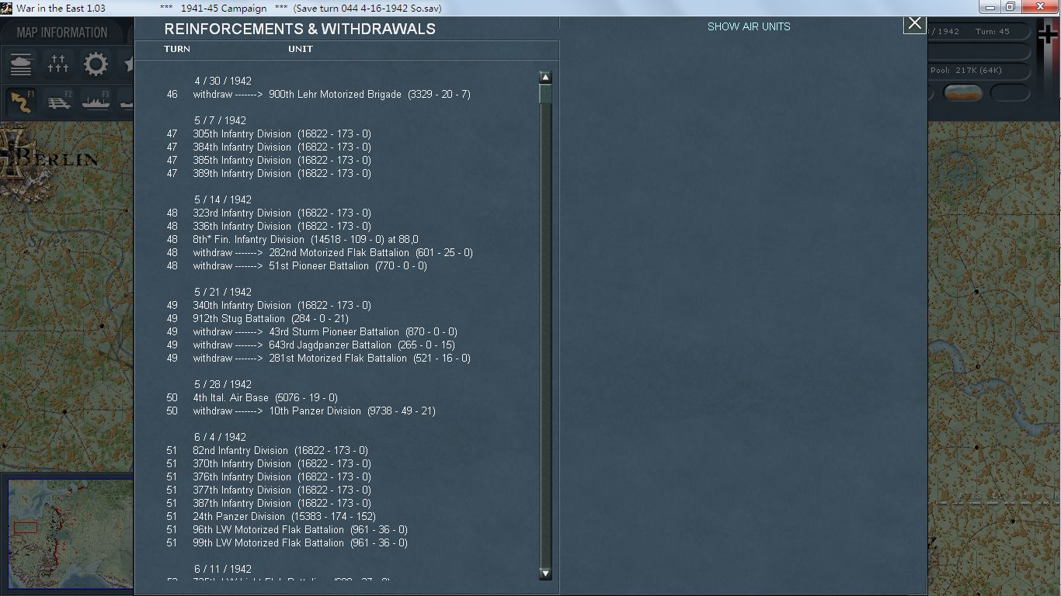Select the F3 naval transport ship icon

point(96,102)
